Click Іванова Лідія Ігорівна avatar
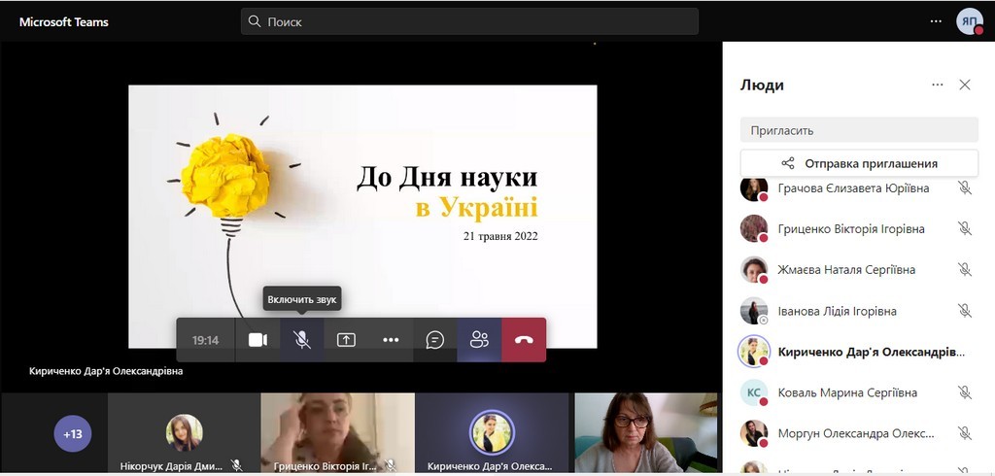The height and width of the screenshot is (476, 995). (754, 311)
